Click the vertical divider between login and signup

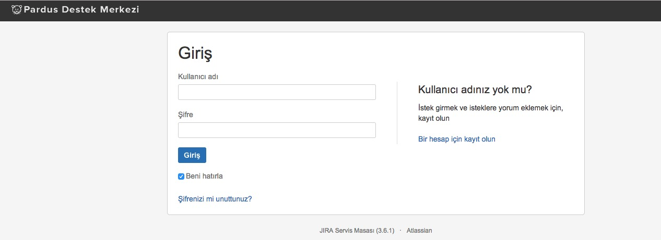pos(397,112)
